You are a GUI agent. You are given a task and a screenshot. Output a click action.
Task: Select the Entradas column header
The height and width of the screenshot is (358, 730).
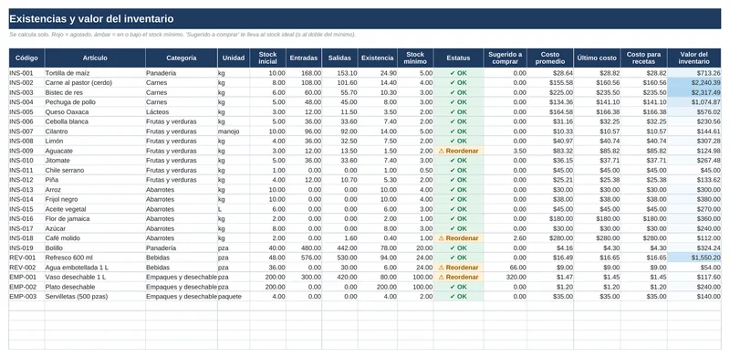304,58
